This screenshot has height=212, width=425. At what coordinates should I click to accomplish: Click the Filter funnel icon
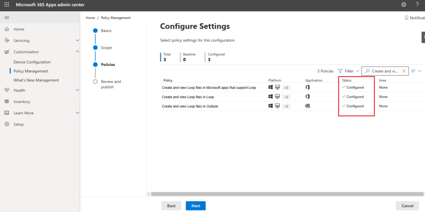(340, 71)
